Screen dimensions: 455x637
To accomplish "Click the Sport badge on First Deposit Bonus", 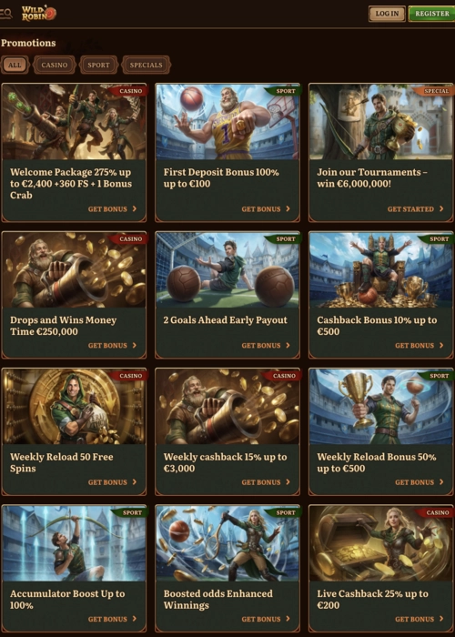I will (x=284, y=91).
